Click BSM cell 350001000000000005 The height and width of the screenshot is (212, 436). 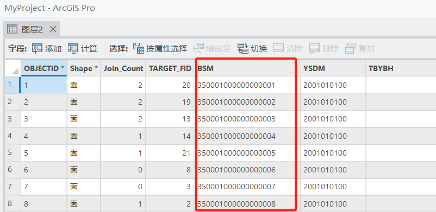coord(247,153)
